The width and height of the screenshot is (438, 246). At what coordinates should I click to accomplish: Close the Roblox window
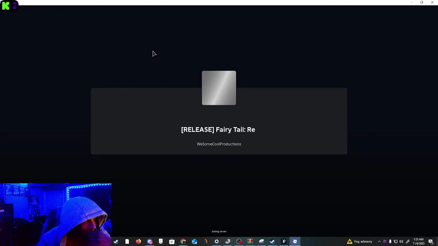tap(432, 2)
